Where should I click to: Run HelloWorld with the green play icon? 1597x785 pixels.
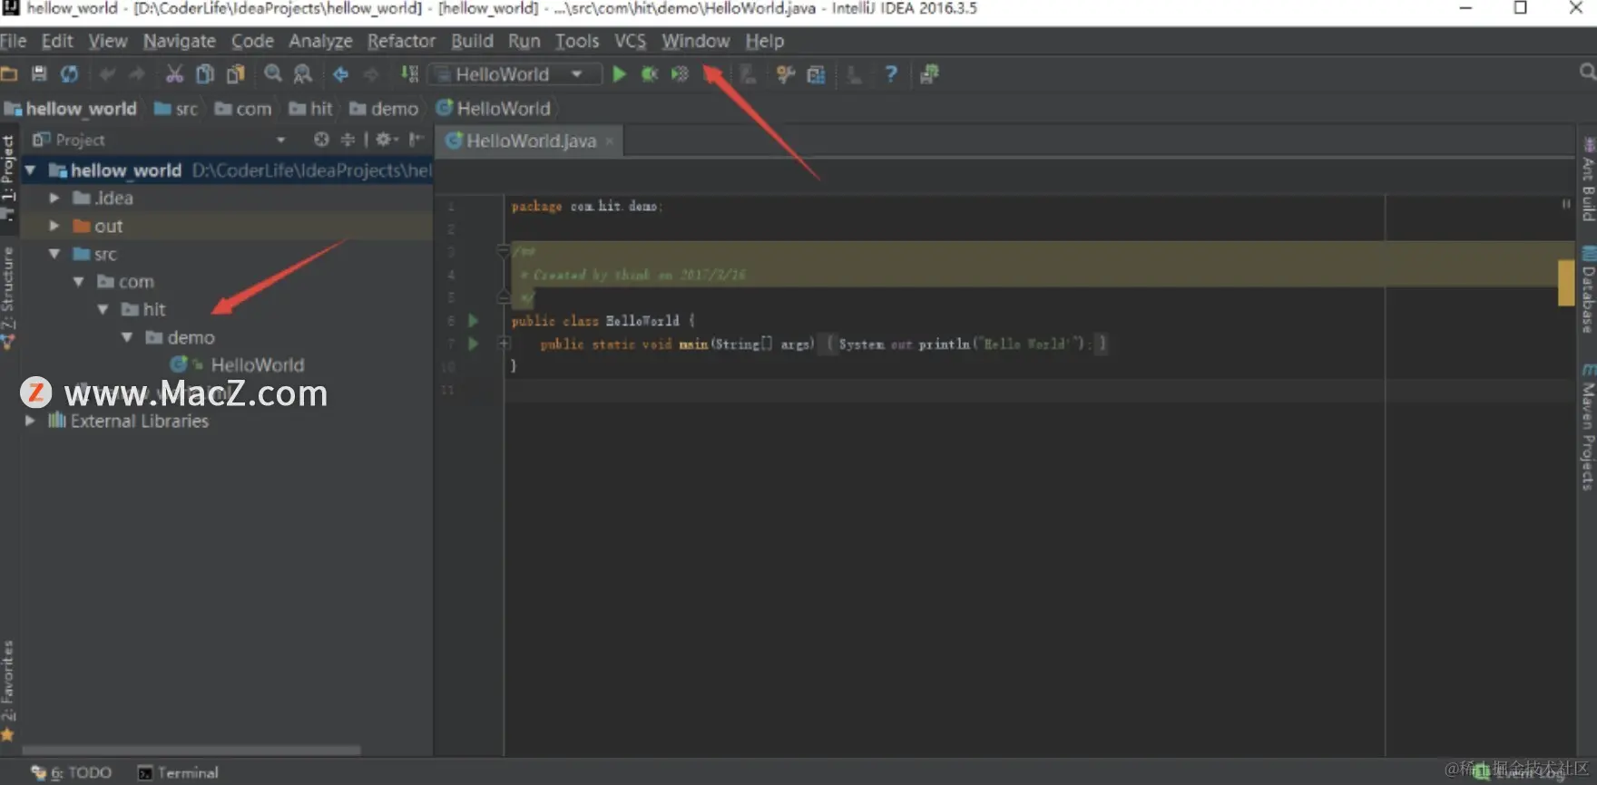(x=620, y=74)
